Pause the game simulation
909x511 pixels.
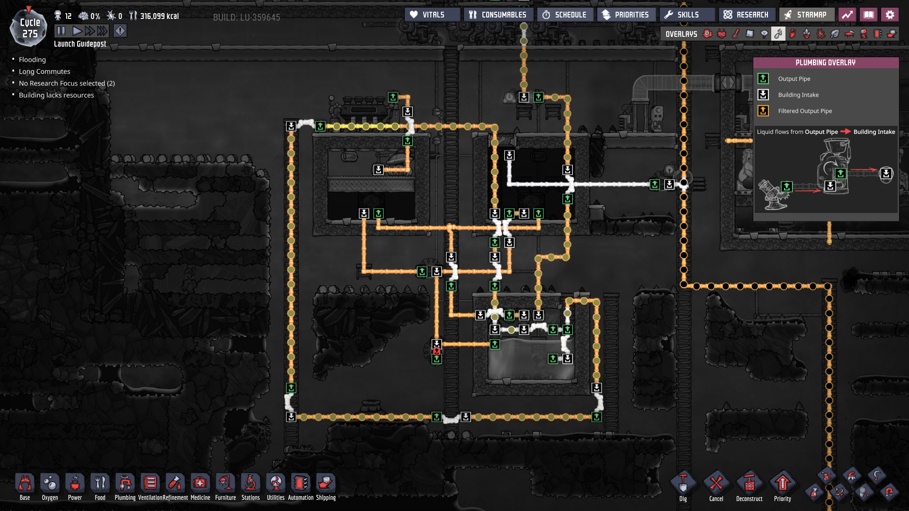coord(61,31)
